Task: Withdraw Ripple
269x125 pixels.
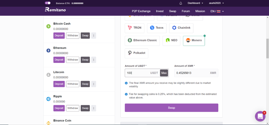Action: point(73,108)
